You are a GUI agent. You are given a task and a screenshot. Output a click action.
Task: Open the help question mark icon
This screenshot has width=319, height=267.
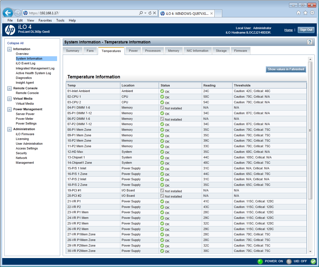(310, 42)
